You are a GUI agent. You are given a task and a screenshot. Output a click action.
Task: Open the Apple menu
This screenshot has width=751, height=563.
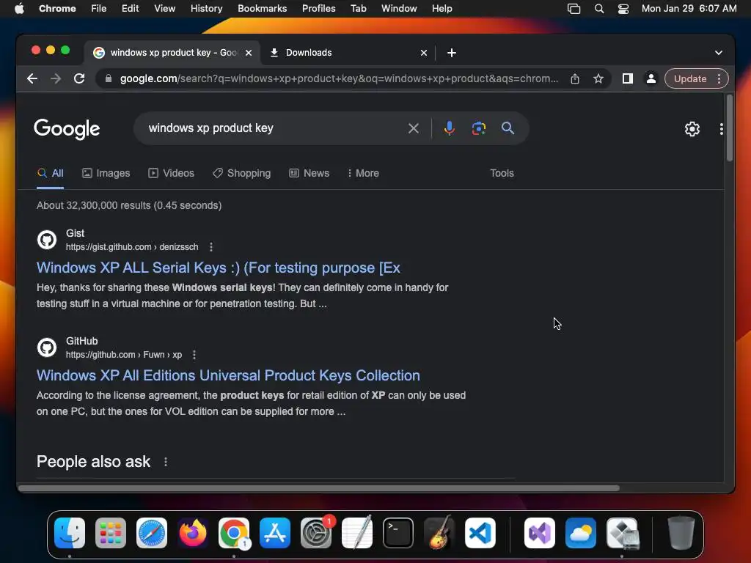(x=19, y=9)
